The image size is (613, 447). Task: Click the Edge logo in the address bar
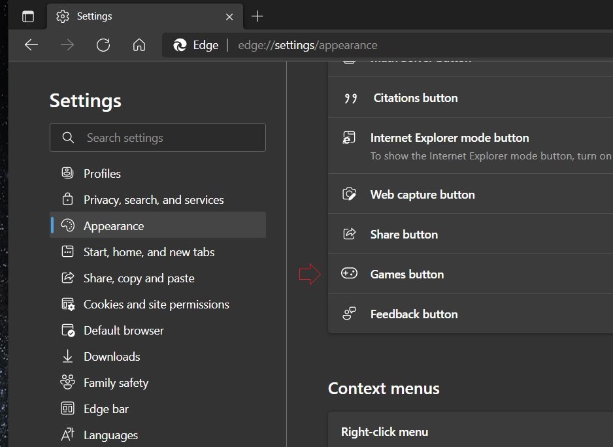[178, 45]
